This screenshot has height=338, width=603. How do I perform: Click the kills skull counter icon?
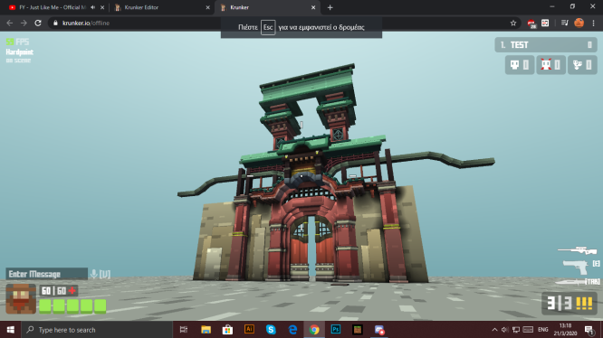click(514, 64)
